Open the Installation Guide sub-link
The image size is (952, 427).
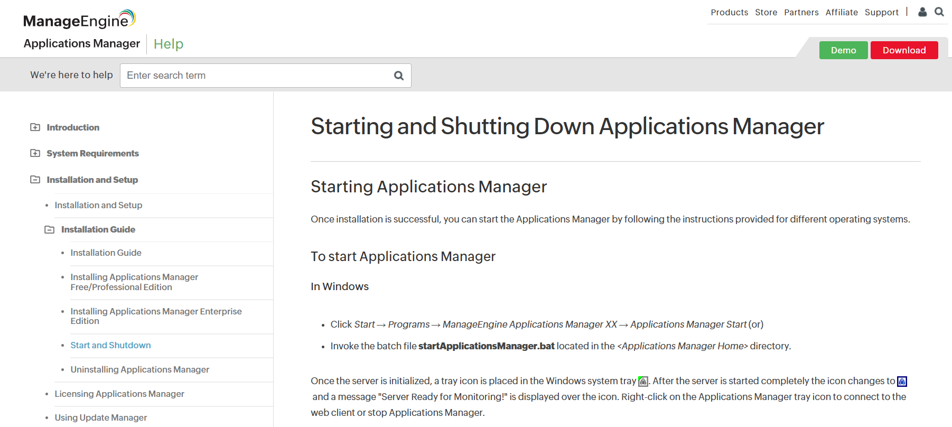(106, 253)
